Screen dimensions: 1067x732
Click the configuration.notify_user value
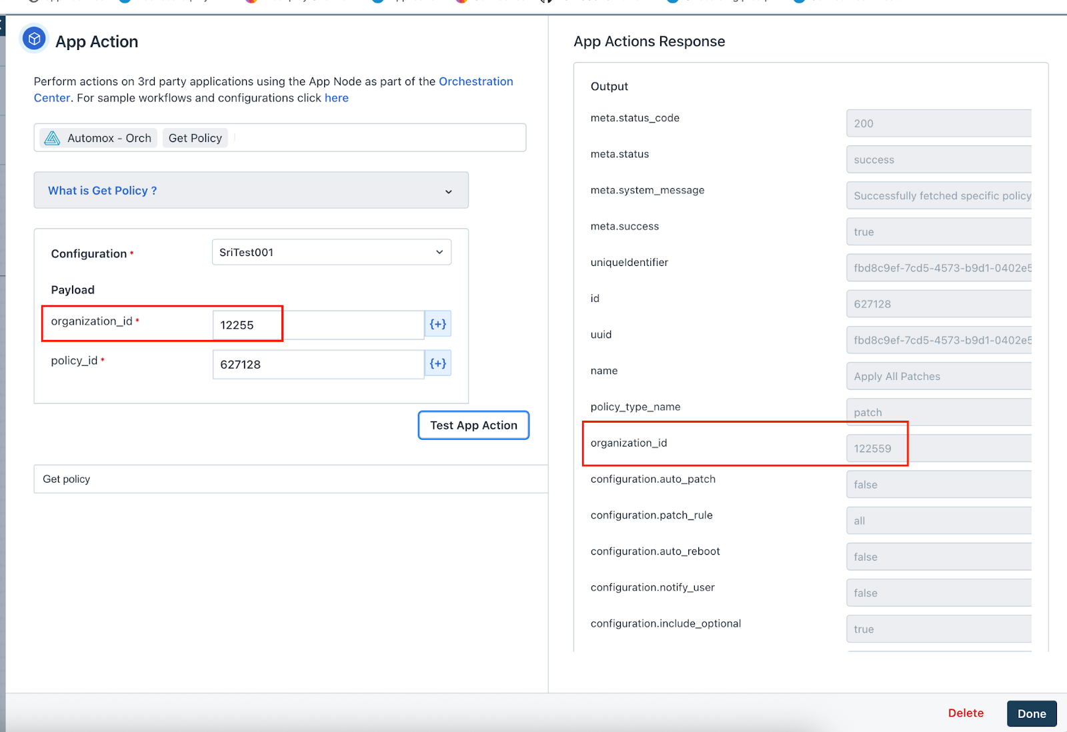point(939,593)
